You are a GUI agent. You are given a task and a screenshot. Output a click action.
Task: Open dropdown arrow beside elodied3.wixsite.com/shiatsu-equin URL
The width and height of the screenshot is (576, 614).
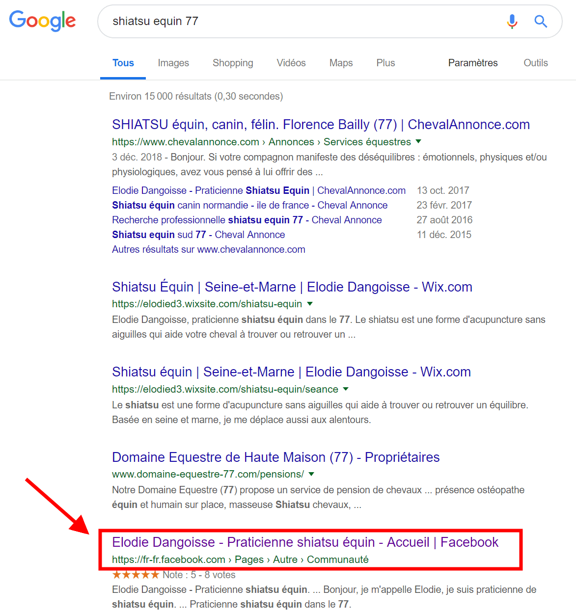tap(310, 304)
